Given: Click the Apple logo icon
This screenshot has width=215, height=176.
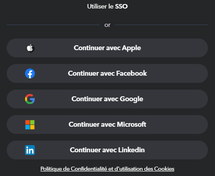Looking at the screenshot, I should click(x=30, y=48).
